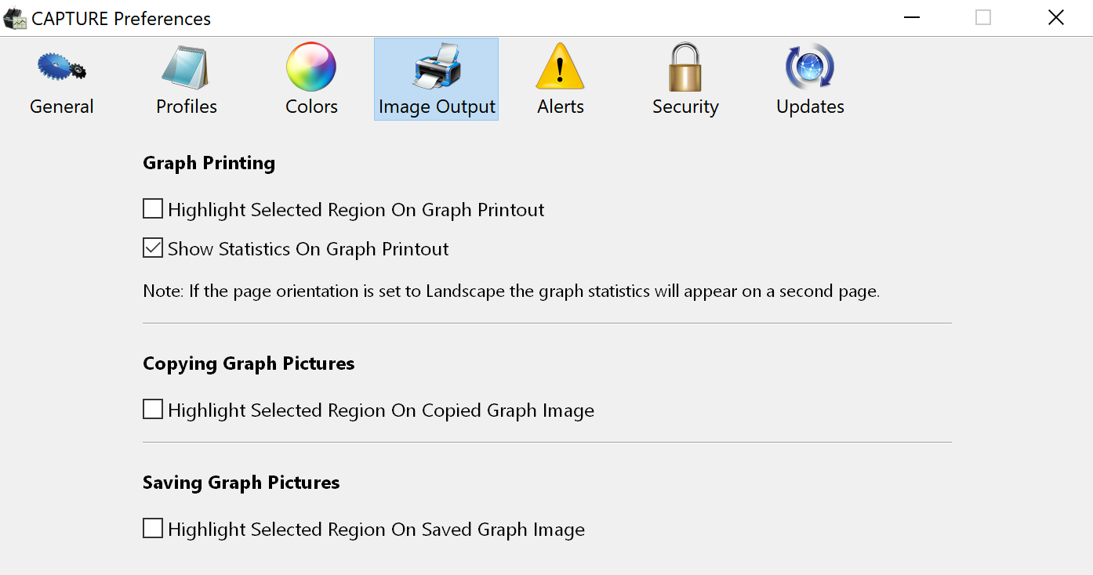The height and width of the screenshot is (575, 1093).
Task: Switch to the Updates tab label
Action: pyautogui.click(x=810, y=107)
